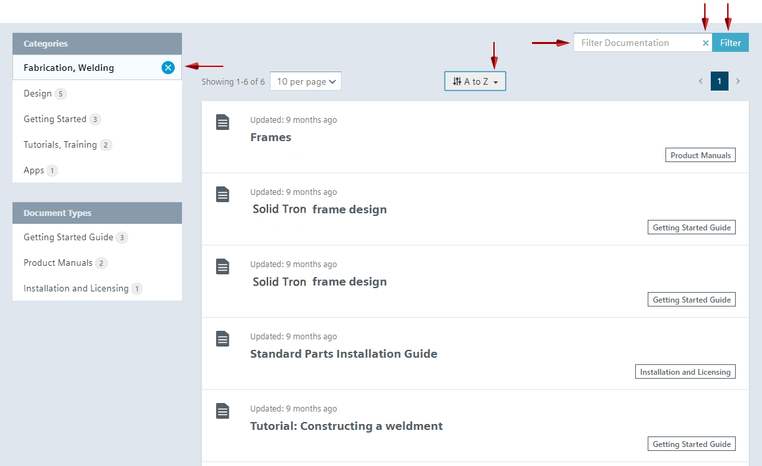The height and width of the screenshot is (466, 762).
Task: Filter by Tutorials, Training category
Action: tap(60, 144)
